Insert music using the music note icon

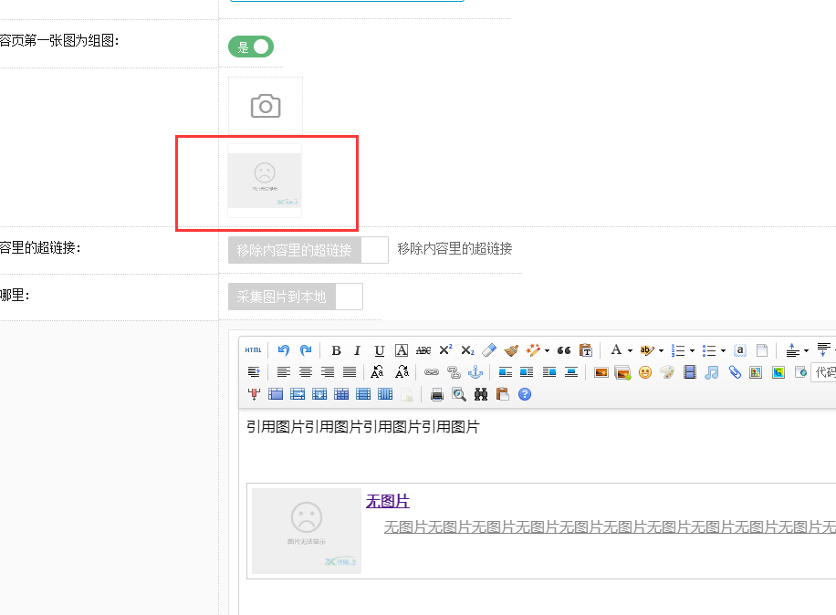point(712,372)
